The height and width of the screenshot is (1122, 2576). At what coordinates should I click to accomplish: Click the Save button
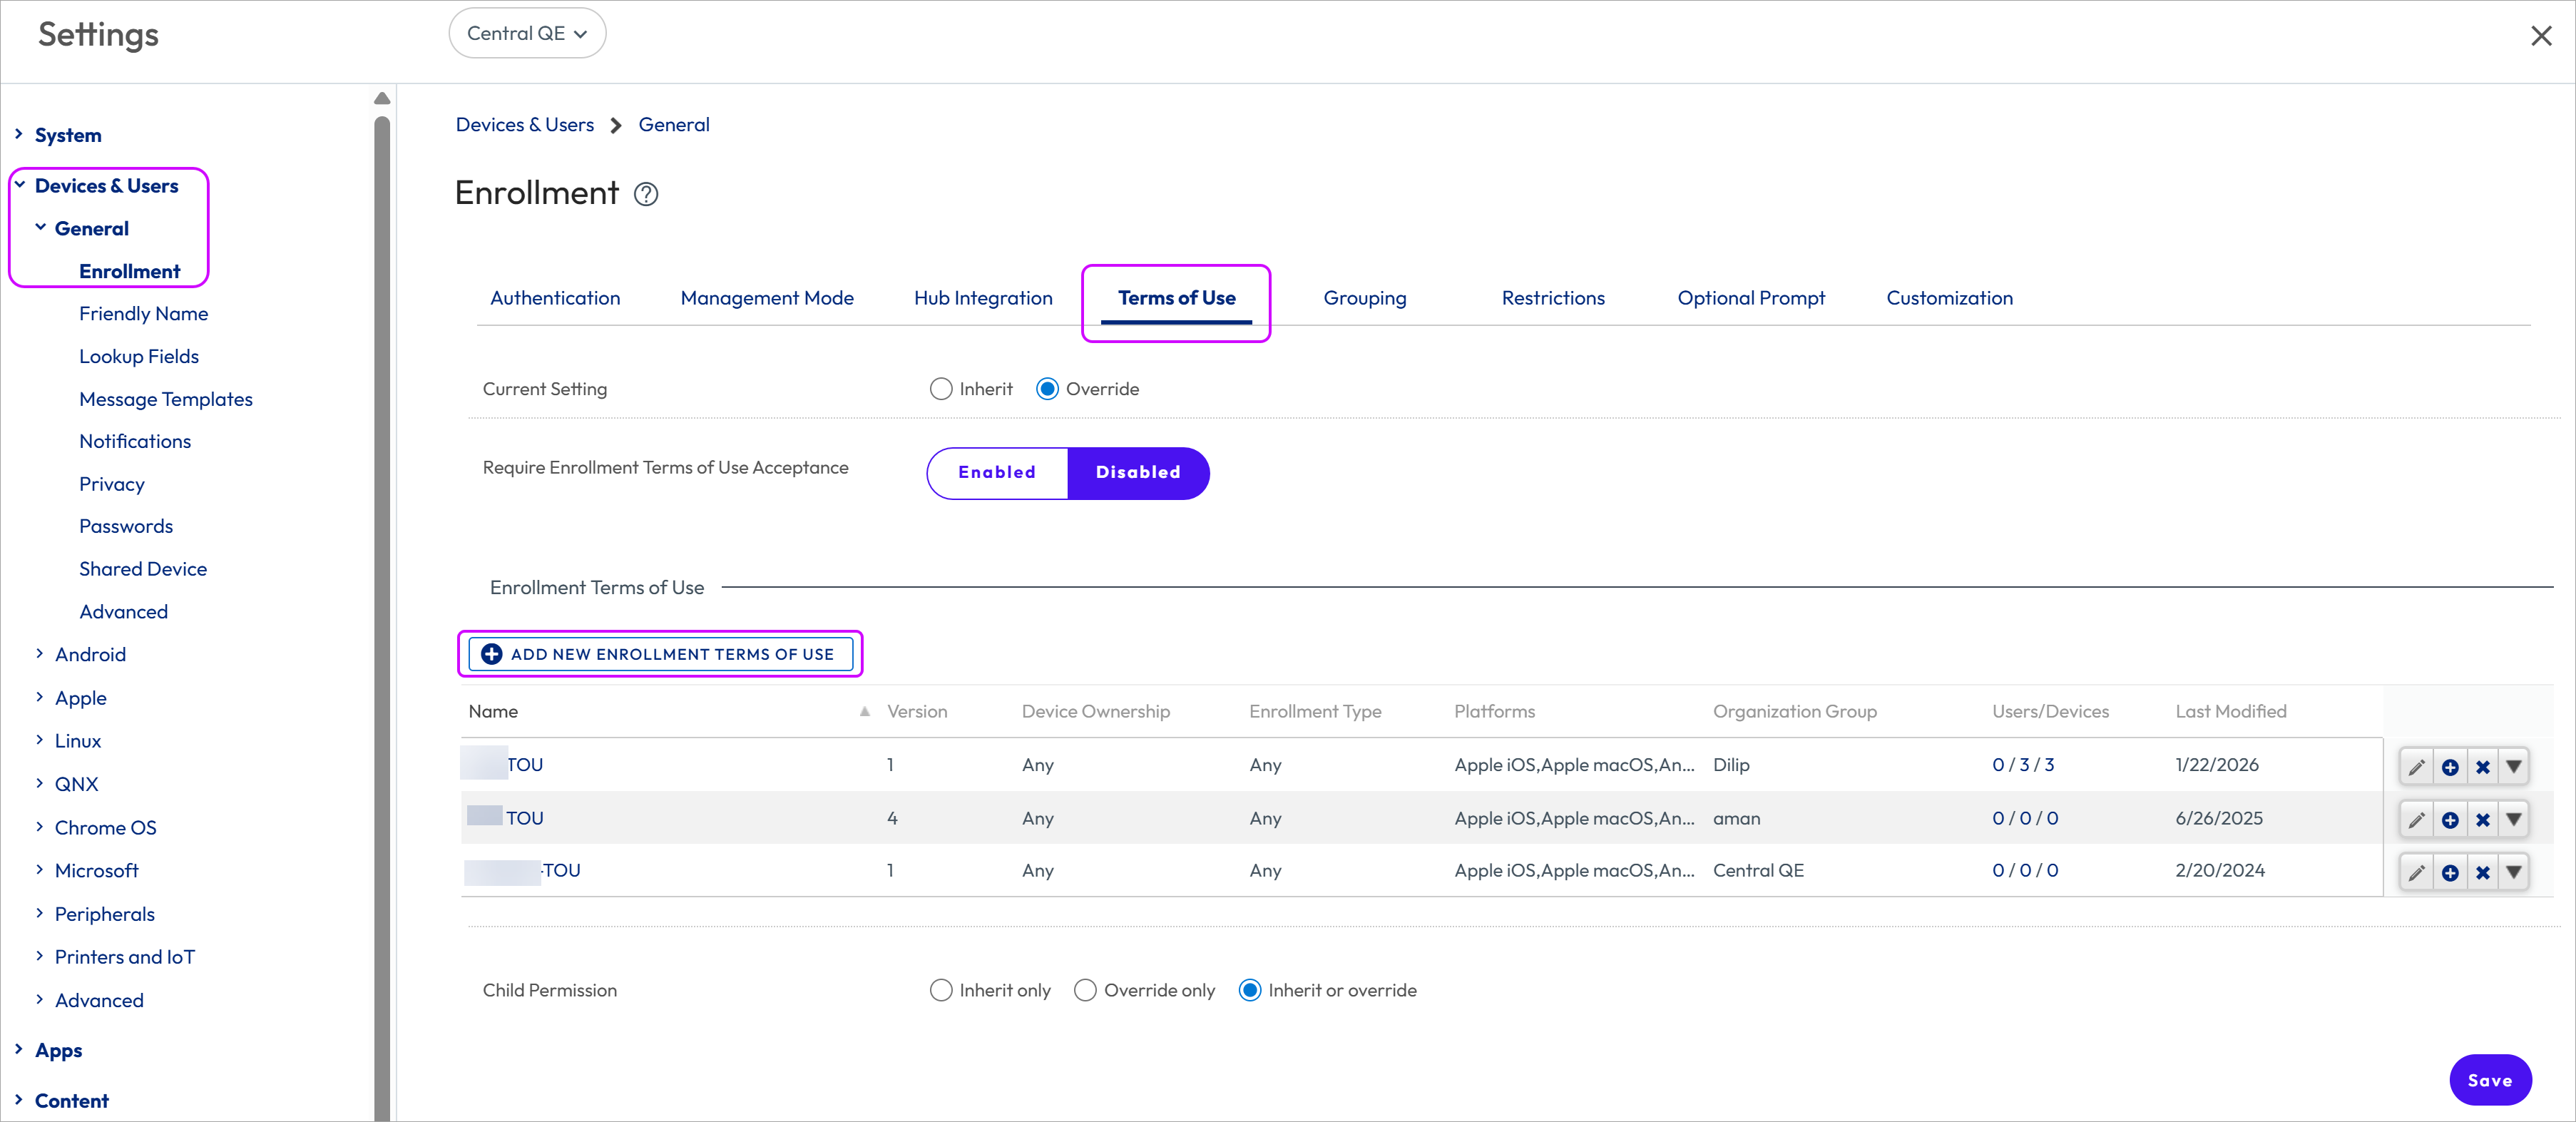(2490, 1080)
